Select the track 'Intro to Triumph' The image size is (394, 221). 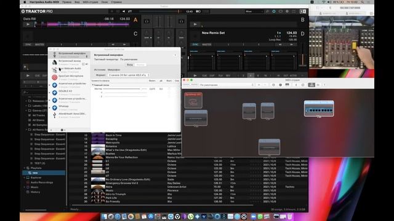116,194
